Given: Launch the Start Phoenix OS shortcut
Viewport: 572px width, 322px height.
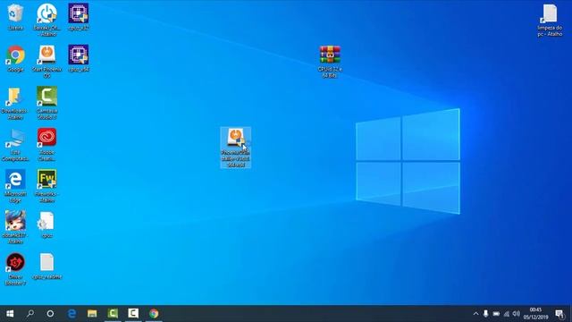Looking at the screenshot, I should click(x=46, y=62).
